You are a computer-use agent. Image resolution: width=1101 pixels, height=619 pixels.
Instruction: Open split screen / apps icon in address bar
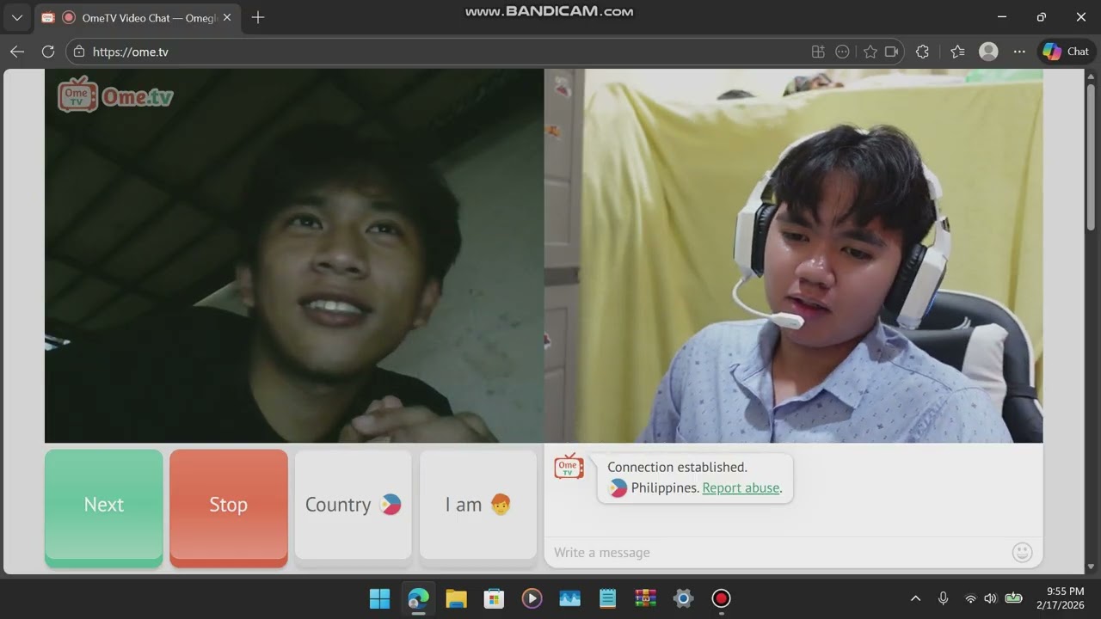818,52
